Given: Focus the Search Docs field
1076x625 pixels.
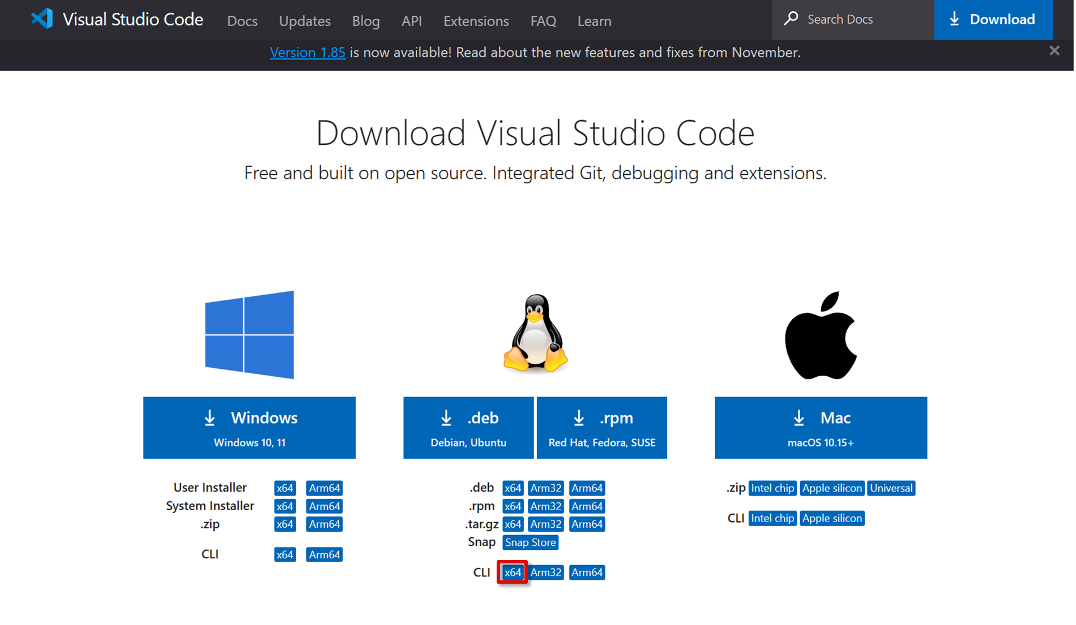Looking at the screenshot, I should (x=853, y=19).
